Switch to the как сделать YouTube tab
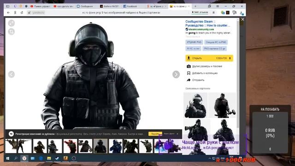 (x=64, y=6)
